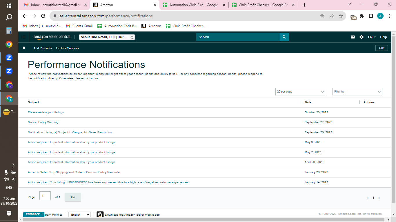
Task: Switch to the Automation Chris Bird tab
Action: [x=194, y=5]
